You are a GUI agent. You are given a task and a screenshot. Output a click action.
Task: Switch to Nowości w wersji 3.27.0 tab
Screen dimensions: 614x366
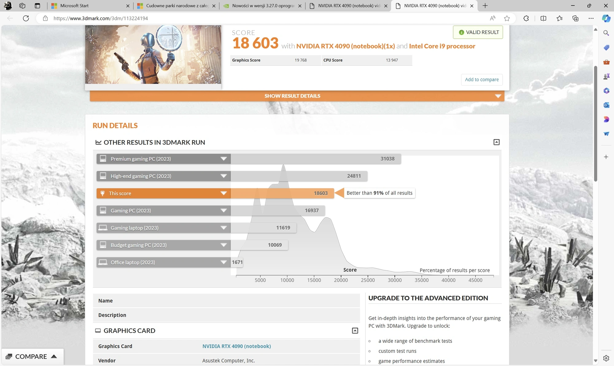point(262,6)
